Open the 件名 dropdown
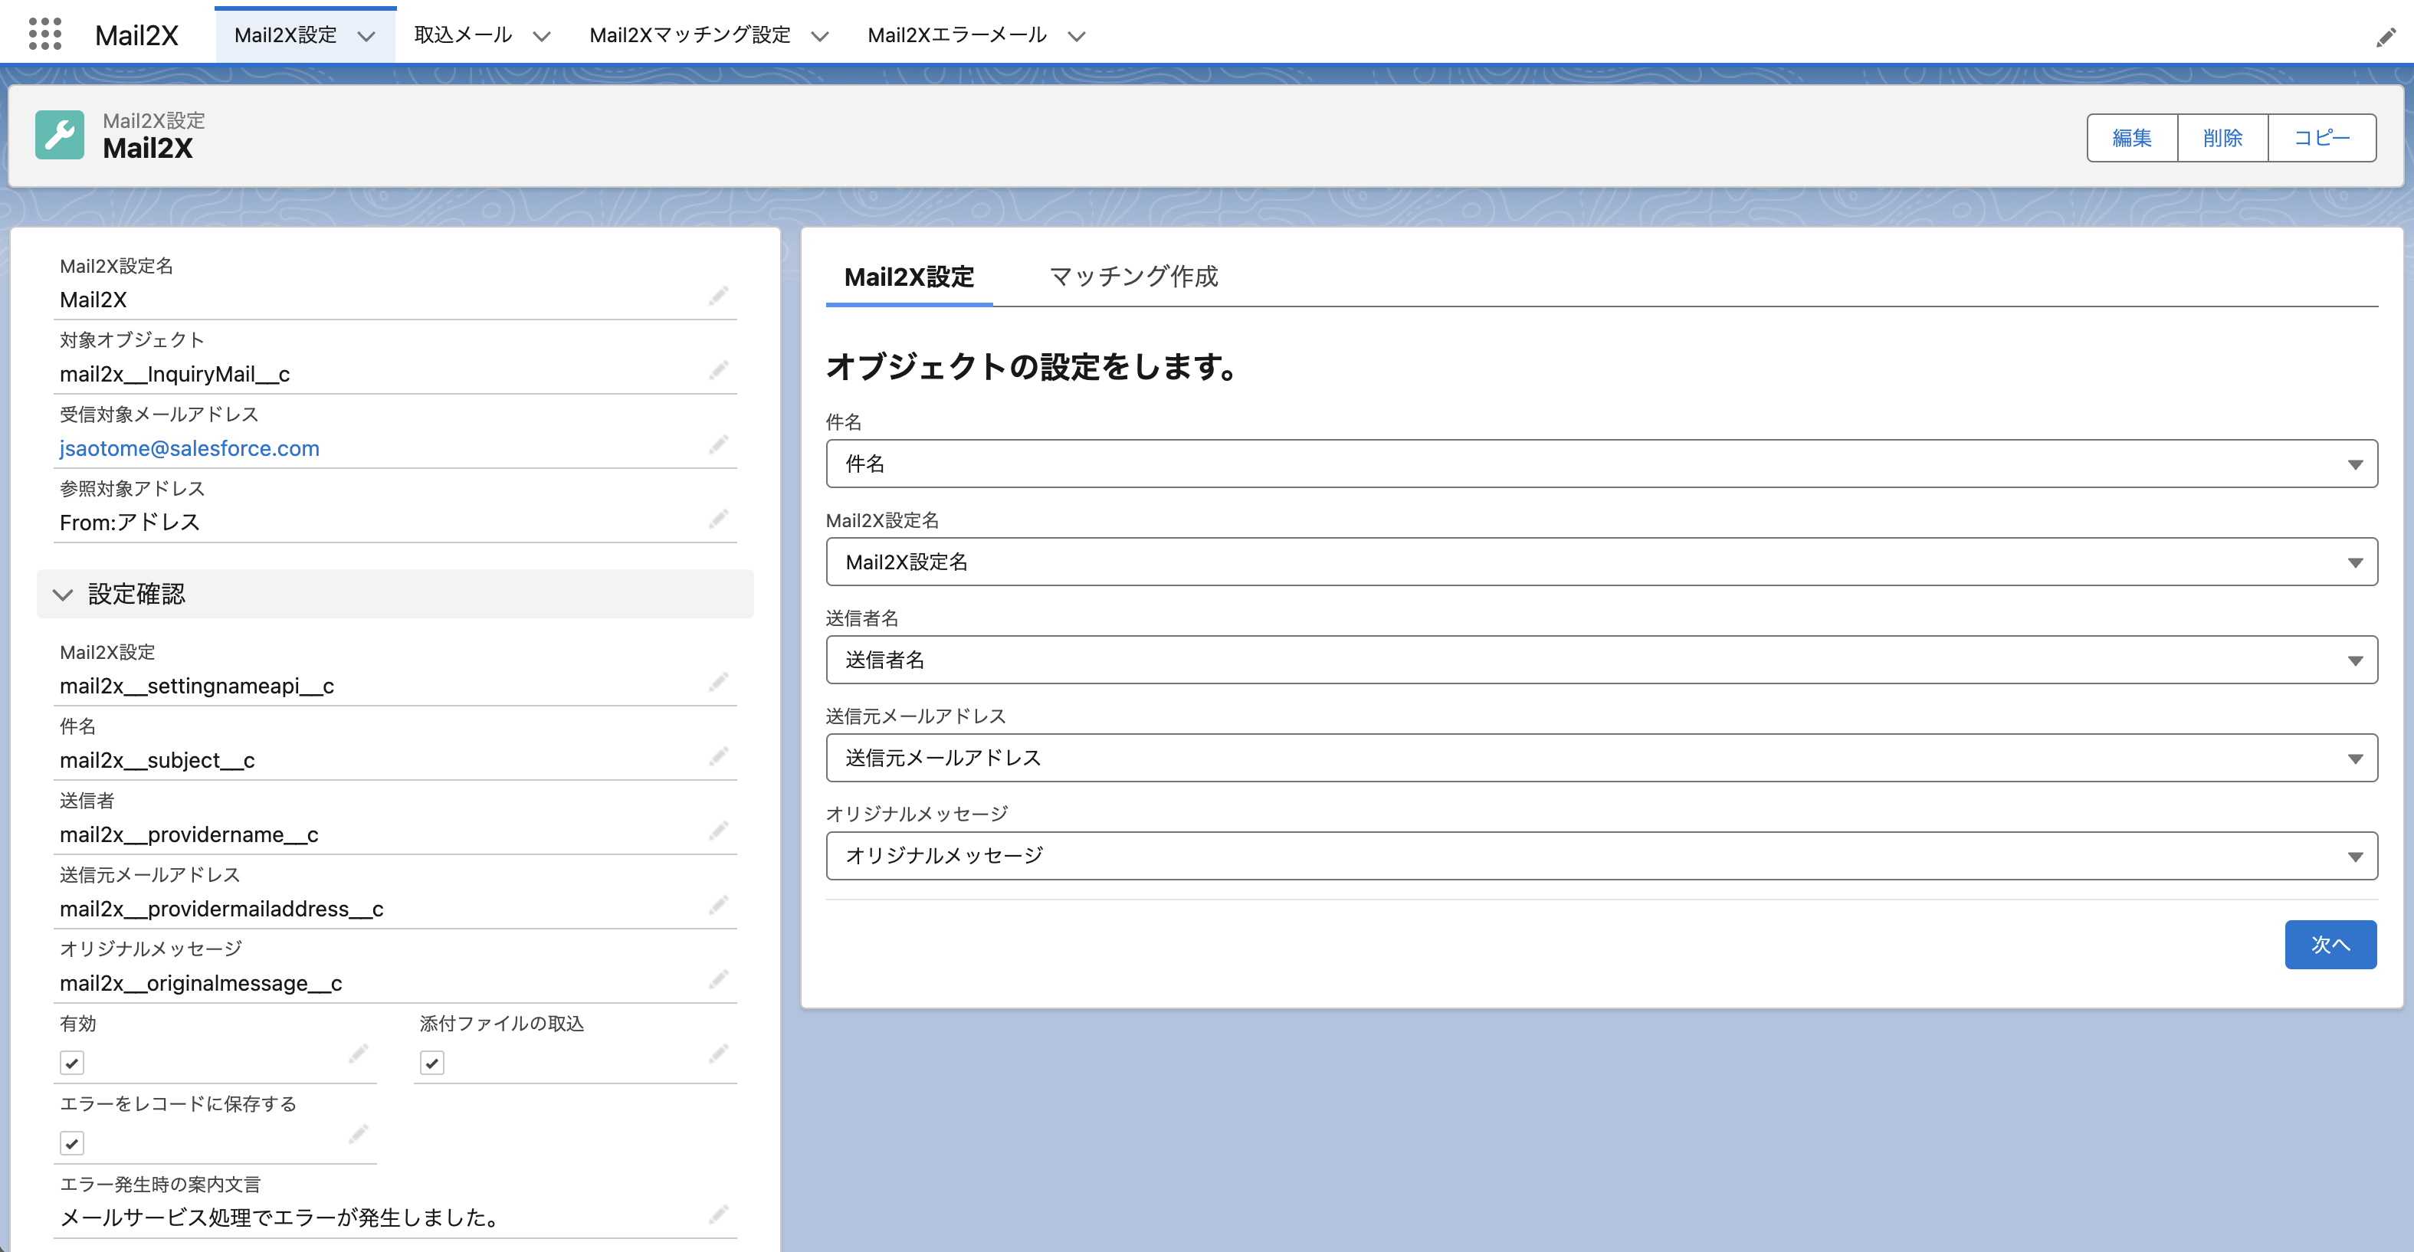This screenshot has width=2414, height=1252. pos(1602,464)
